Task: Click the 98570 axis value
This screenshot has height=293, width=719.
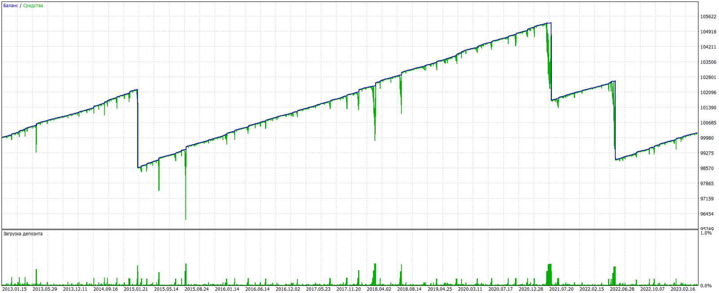Action: (x=707, y=169)
